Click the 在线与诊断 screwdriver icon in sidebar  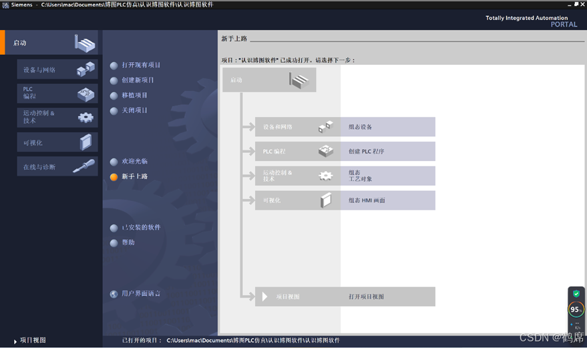[x=84, y=166]
